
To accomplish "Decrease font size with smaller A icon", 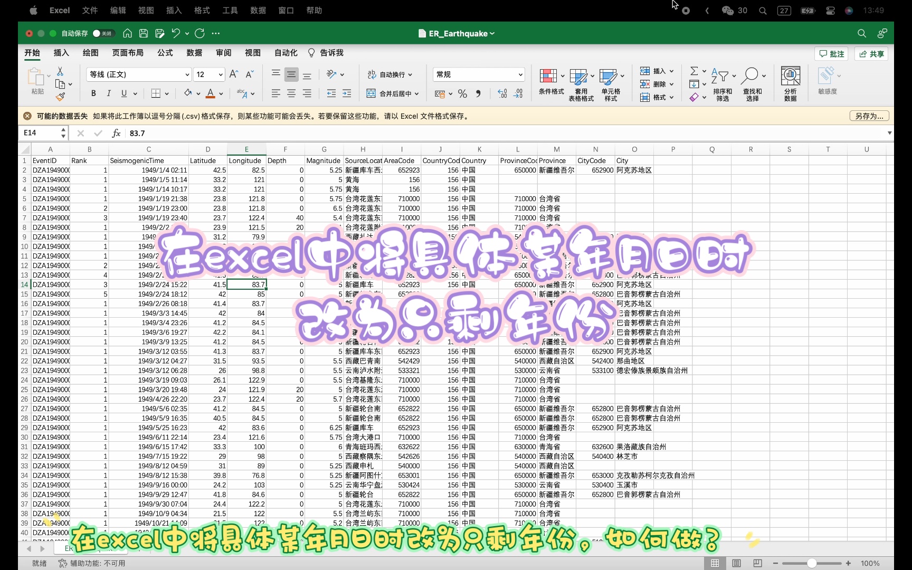I will 250,74.
